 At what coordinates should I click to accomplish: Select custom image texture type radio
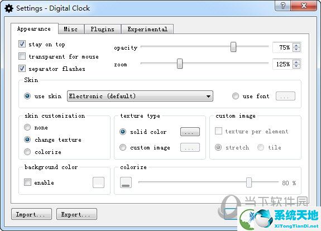123,147
